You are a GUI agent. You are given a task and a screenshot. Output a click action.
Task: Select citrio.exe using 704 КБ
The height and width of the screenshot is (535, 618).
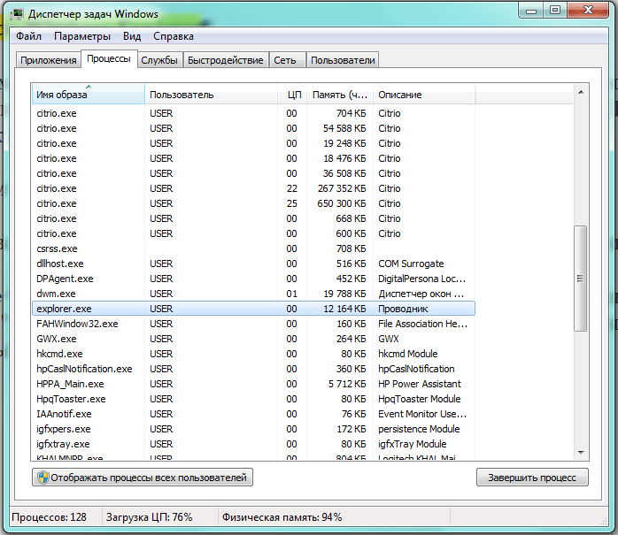click(253, 113)
